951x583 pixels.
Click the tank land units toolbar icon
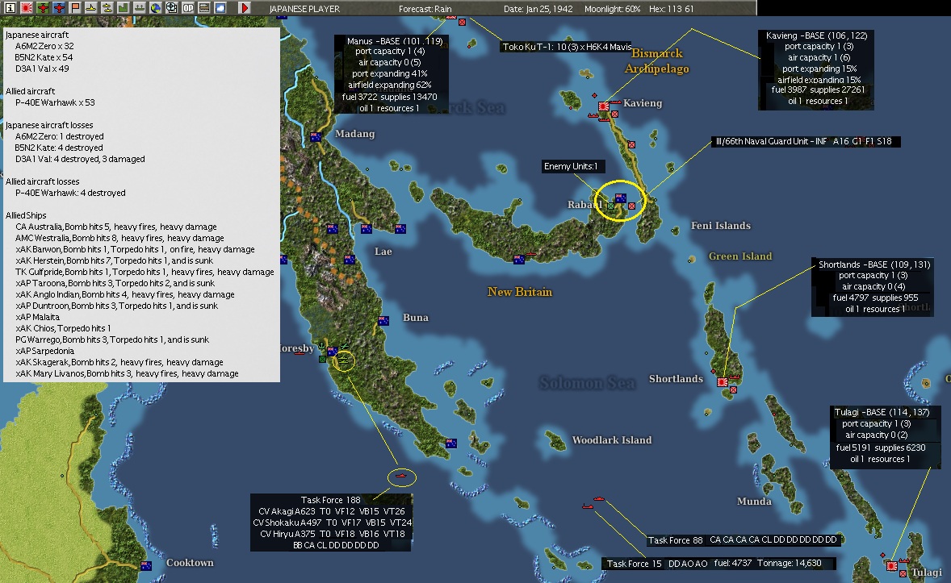(204, 8)
